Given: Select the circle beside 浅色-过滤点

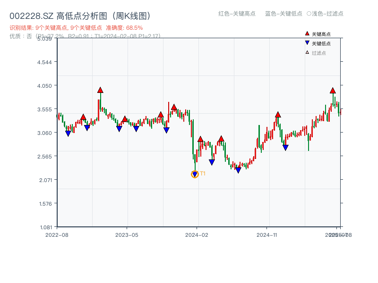Looking at the screenshot, I should 309,14.
